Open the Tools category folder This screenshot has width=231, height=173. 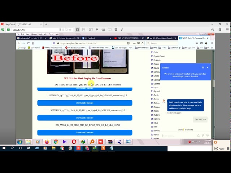click(155, 111)
